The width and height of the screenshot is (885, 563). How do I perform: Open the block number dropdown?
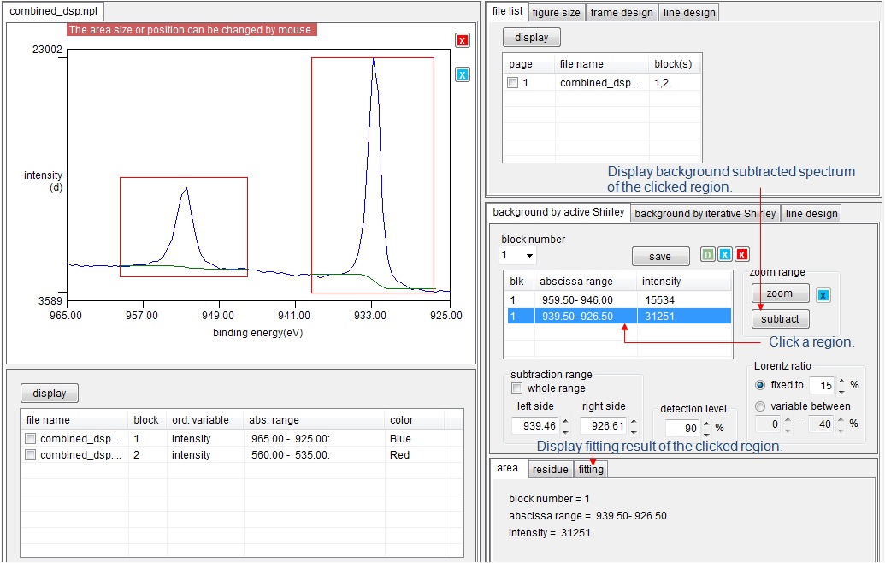point(529,256)
